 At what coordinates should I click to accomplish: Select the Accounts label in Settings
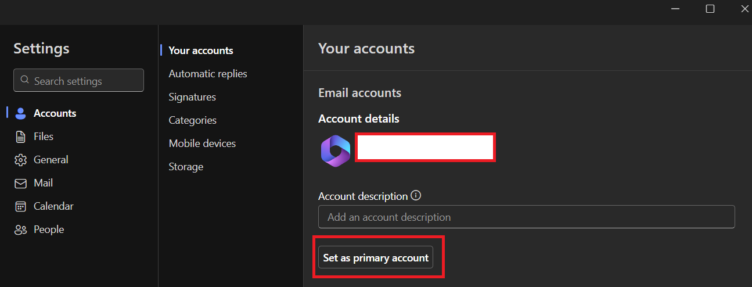(55, 113)
